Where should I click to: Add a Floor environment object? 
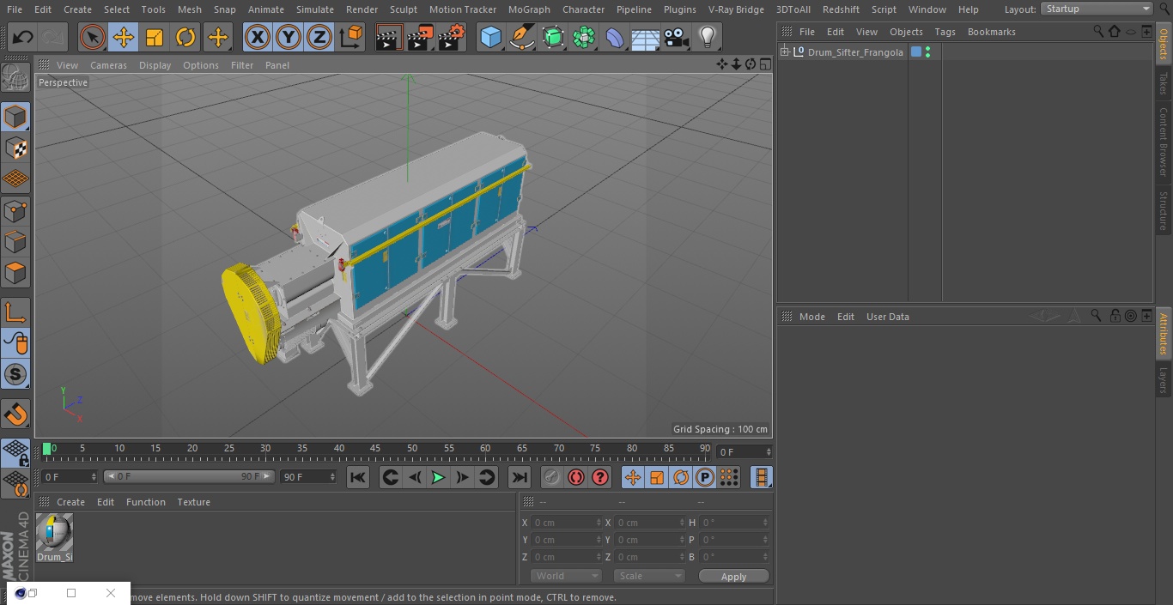coord(646,37)
